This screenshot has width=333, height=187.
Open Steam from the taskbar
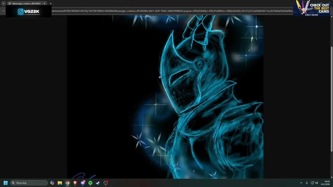98,183
